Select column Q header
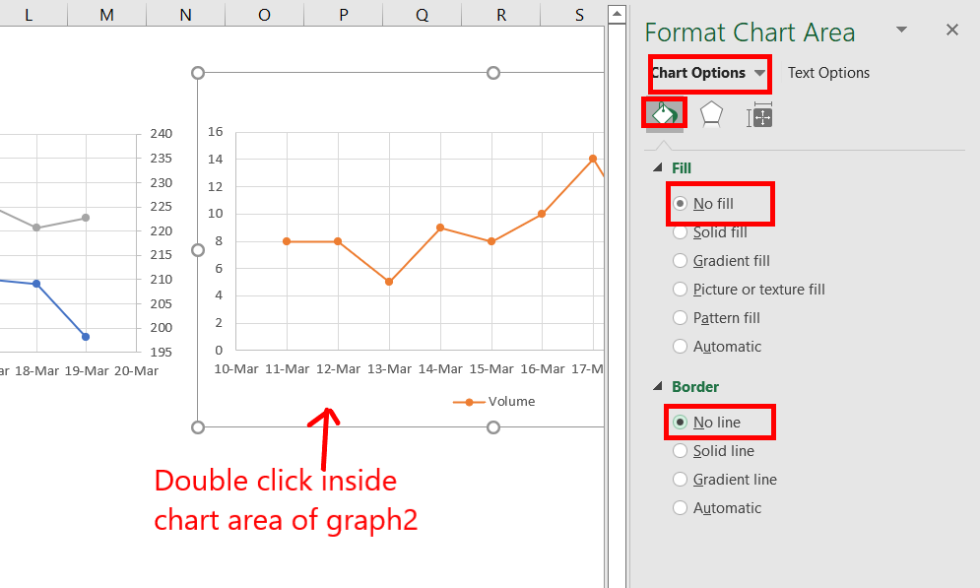 (x=422, y=14)
